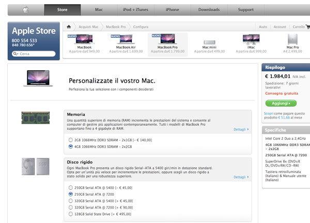310x223 pixels.
Task: Click the SSD drive image
Action: tap(43, 167)
